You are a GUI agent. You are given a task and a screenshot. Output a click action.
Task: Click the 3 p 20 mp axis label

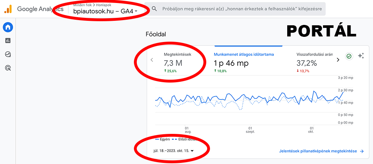click(346, 78)
